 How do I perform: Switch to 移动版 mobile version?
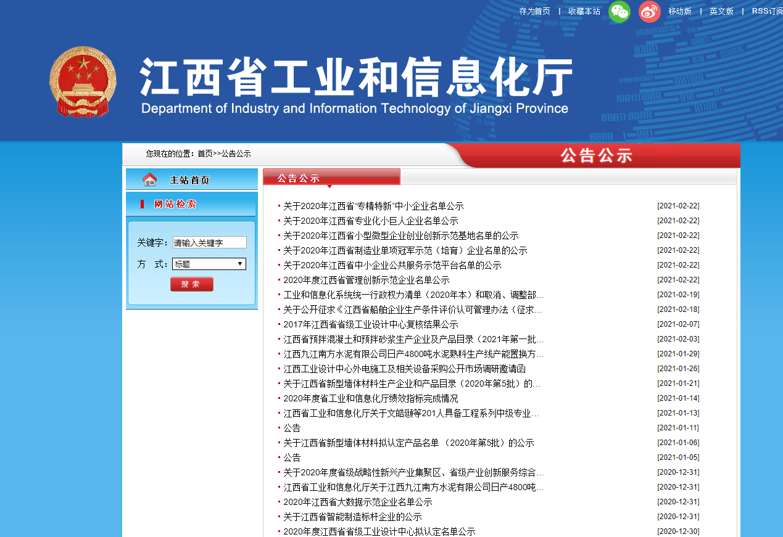(x=680, y=11)
